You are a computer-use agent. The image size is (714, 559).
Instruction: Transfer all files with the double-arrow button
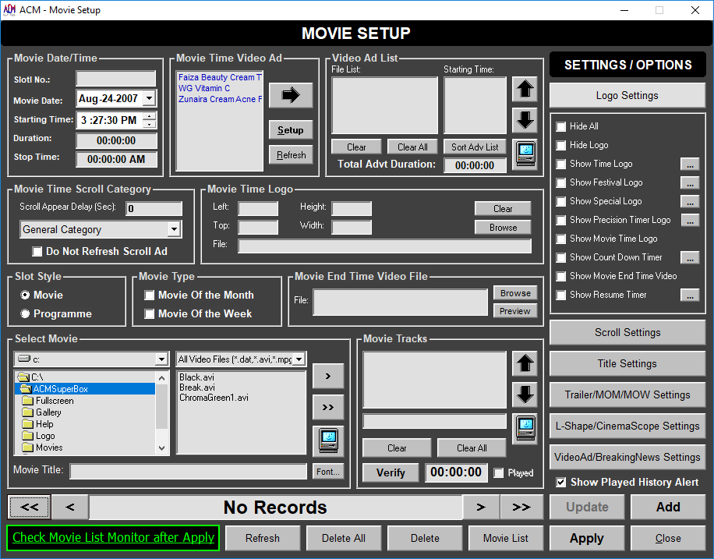(328, 406)
